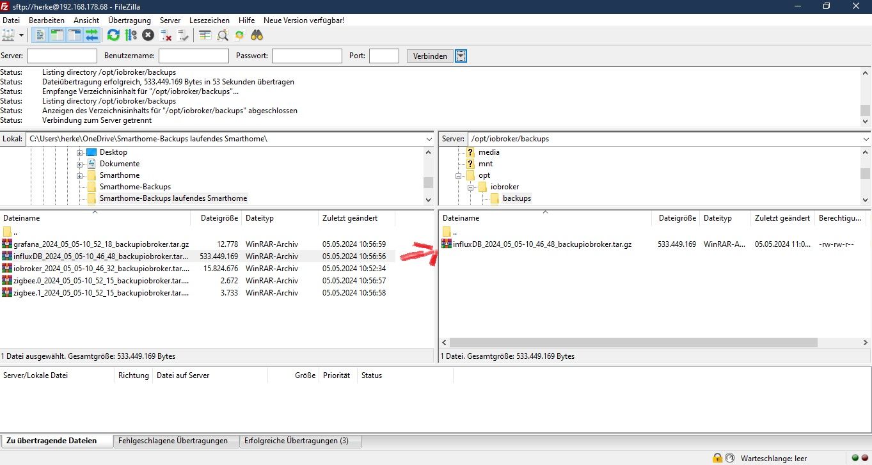872x465 pixels.
Task: Select Smarthome-Backups laufendes Smarthome folder
Action: coord(173,198)
